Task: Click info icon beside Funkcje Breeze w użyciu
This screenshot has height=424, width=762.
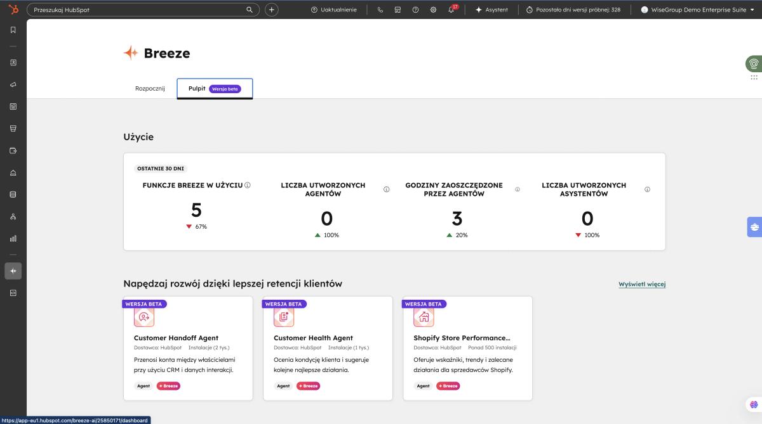Action: click(x=248, y=185)
